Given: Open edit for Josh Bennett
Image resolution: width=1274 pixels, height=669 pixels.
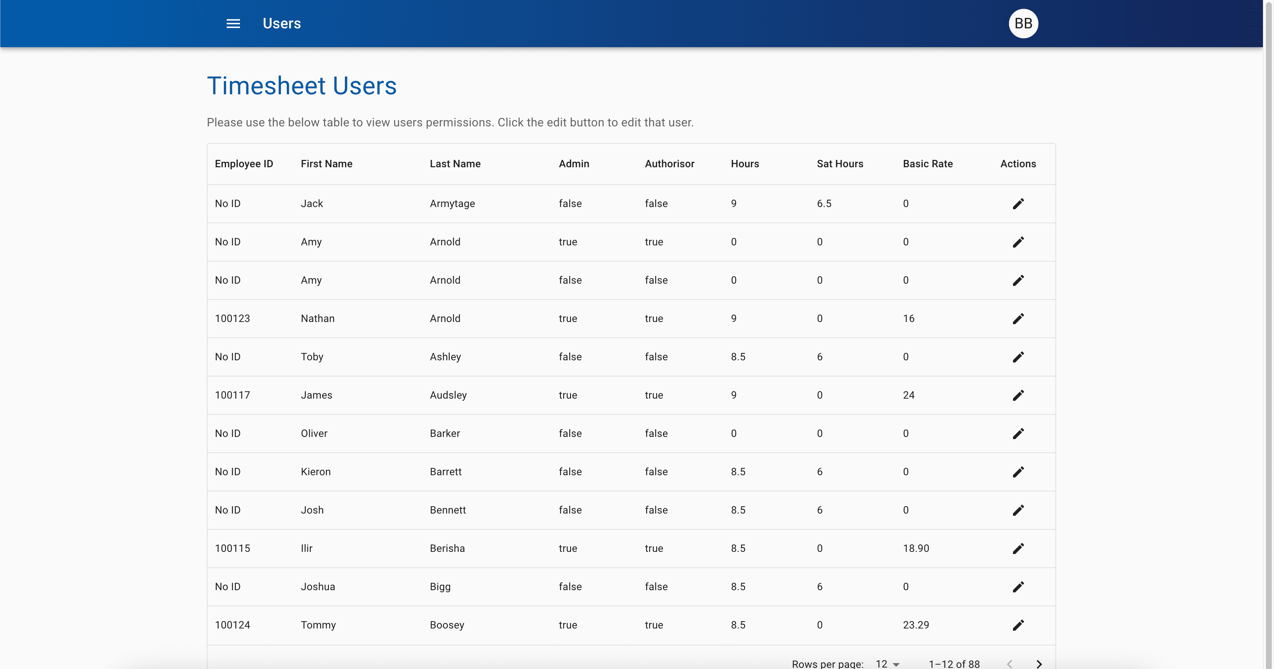Looking at the screenshot, I should point(1018,510).
